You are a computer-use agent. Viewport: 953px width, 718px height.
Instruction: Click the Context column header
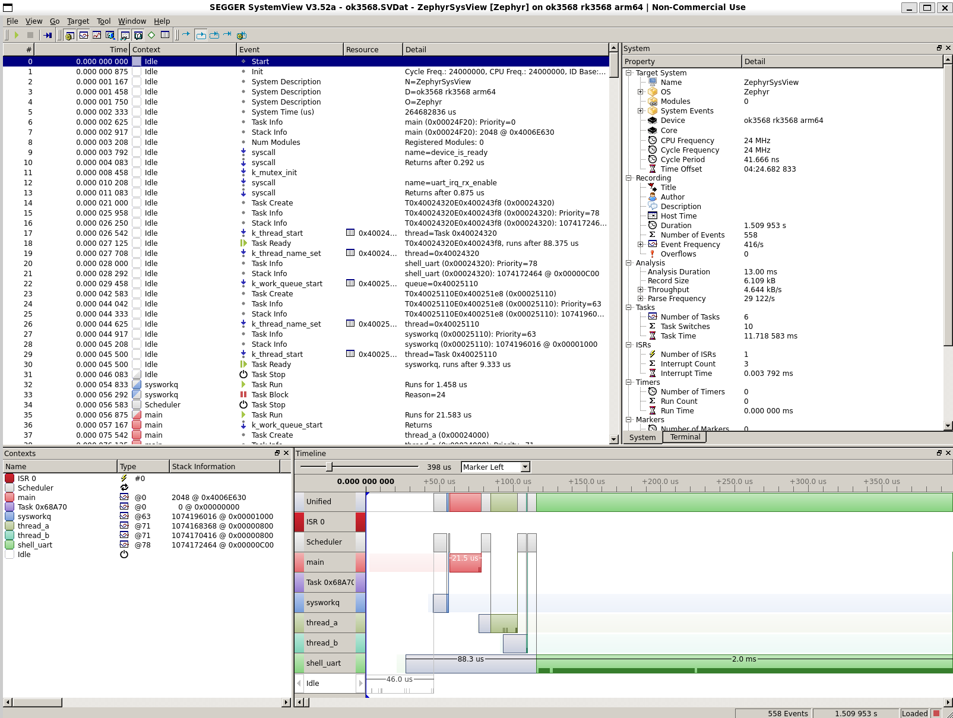point(183,50)
